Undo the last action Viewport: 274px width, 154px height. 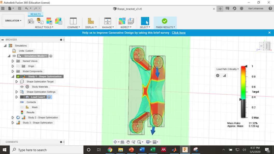(26, 8)
